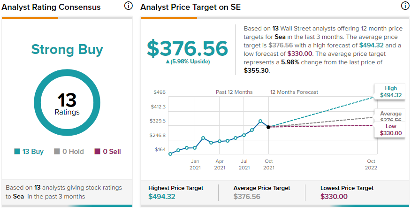Click info icon beside Analyst Price Target
The width and height of the screenshot is (411, 222).
coord(405,6)
